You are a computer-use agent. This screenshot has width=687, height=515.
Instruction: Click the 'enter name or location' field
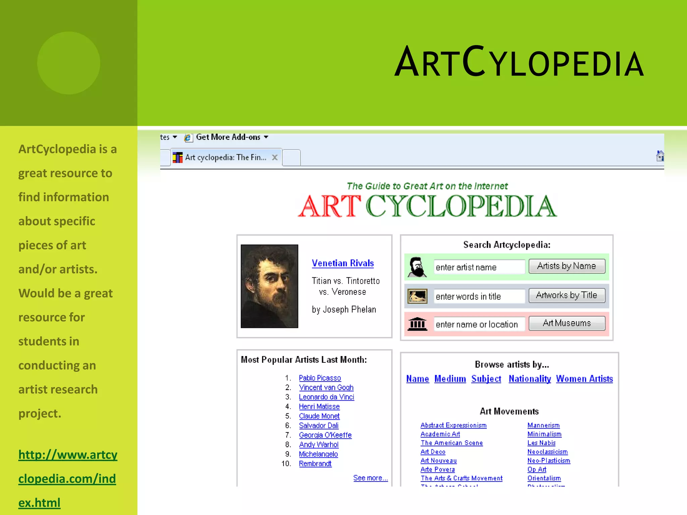479,324
